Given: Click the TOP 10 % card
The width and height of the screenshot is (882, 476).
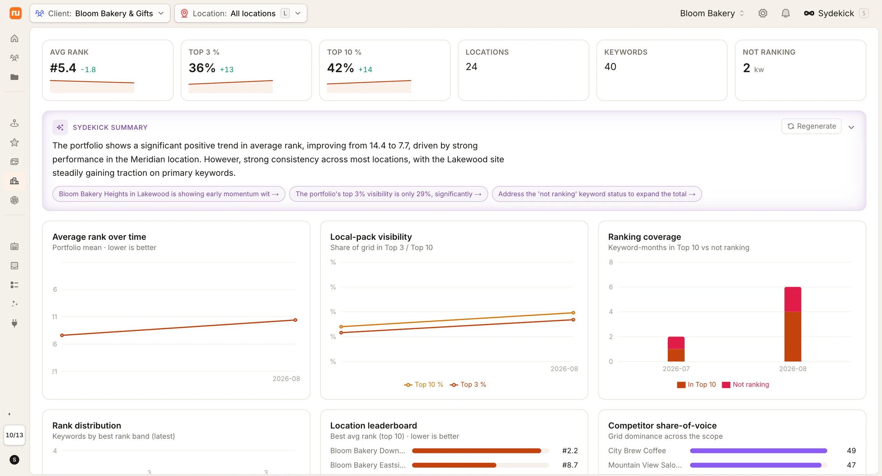Looking at the screenshot, I should click(x=384, y=70).
